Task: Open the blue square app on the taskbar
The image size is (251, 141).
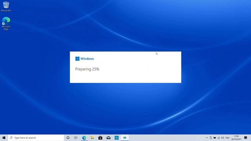Action: coord(117,137)
